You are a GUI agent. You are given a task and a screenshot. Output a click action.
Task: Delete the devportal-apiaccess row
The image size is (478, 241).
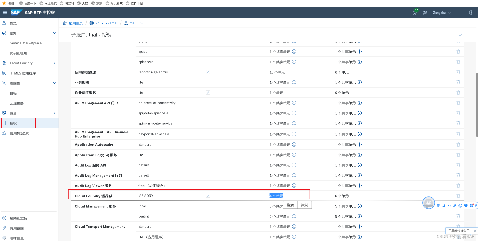tap(458, 134)
